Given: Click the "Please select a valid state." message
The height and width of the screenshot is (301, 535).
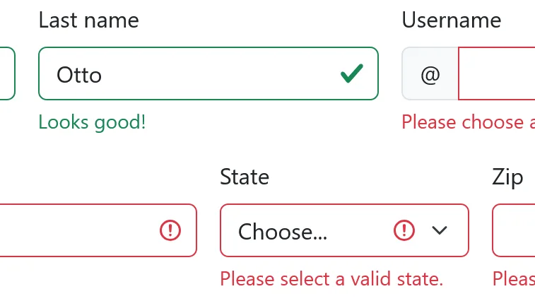Looking at the screenshot, I should [331, 279].
